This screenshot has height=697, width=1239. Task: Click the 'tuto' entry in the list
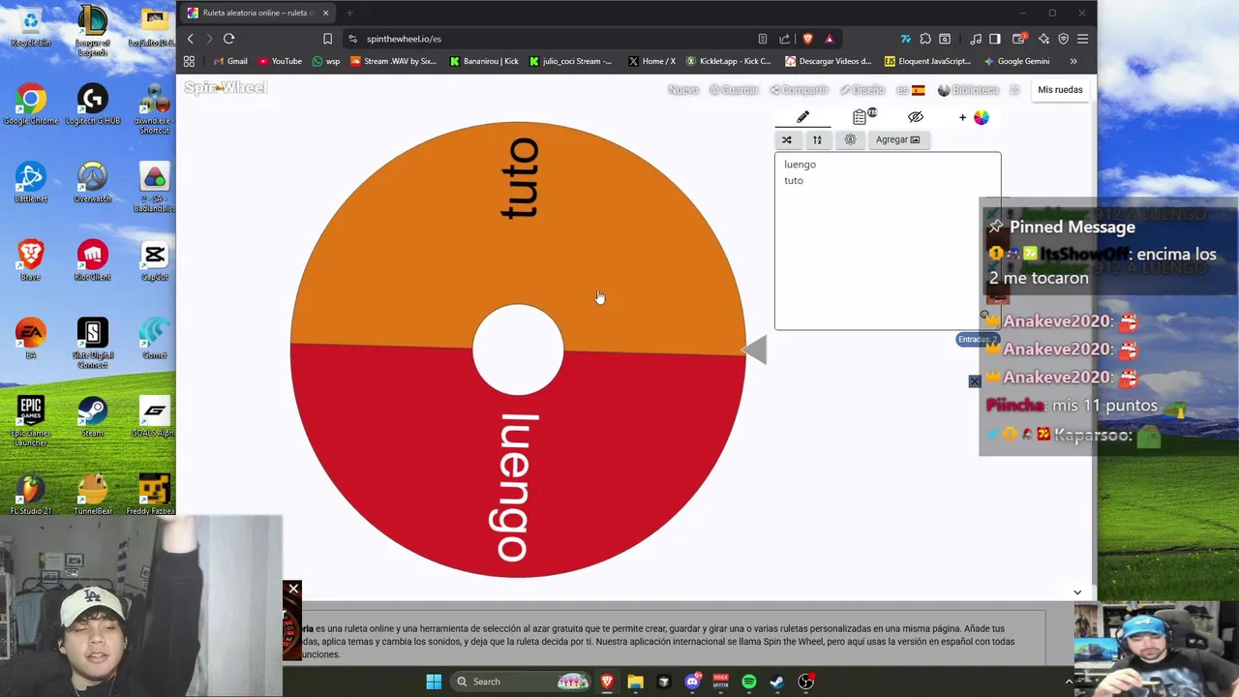[x=793, y=181]
